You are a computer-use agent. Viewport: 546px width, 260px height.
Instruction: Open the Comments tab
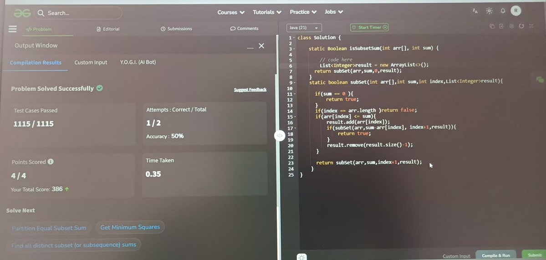coord(244,29)
